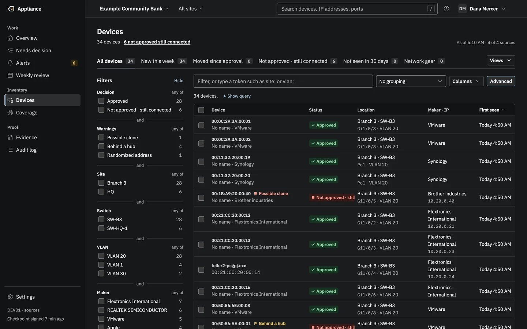Sort by First seen column header

(x=492, y=110)
